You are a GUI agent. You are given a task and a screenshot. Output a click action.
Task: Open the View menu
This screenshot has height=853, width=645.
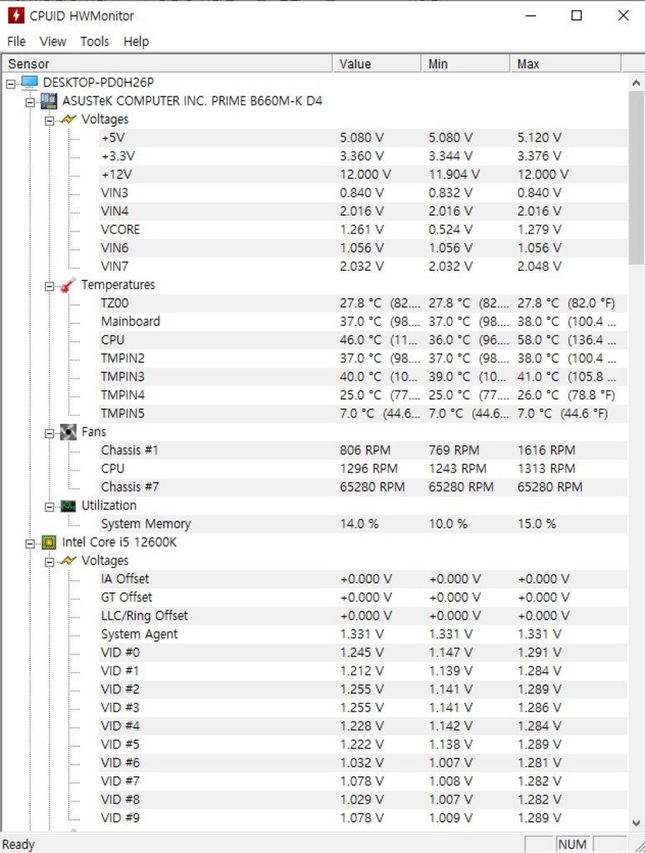click(52, 42)
